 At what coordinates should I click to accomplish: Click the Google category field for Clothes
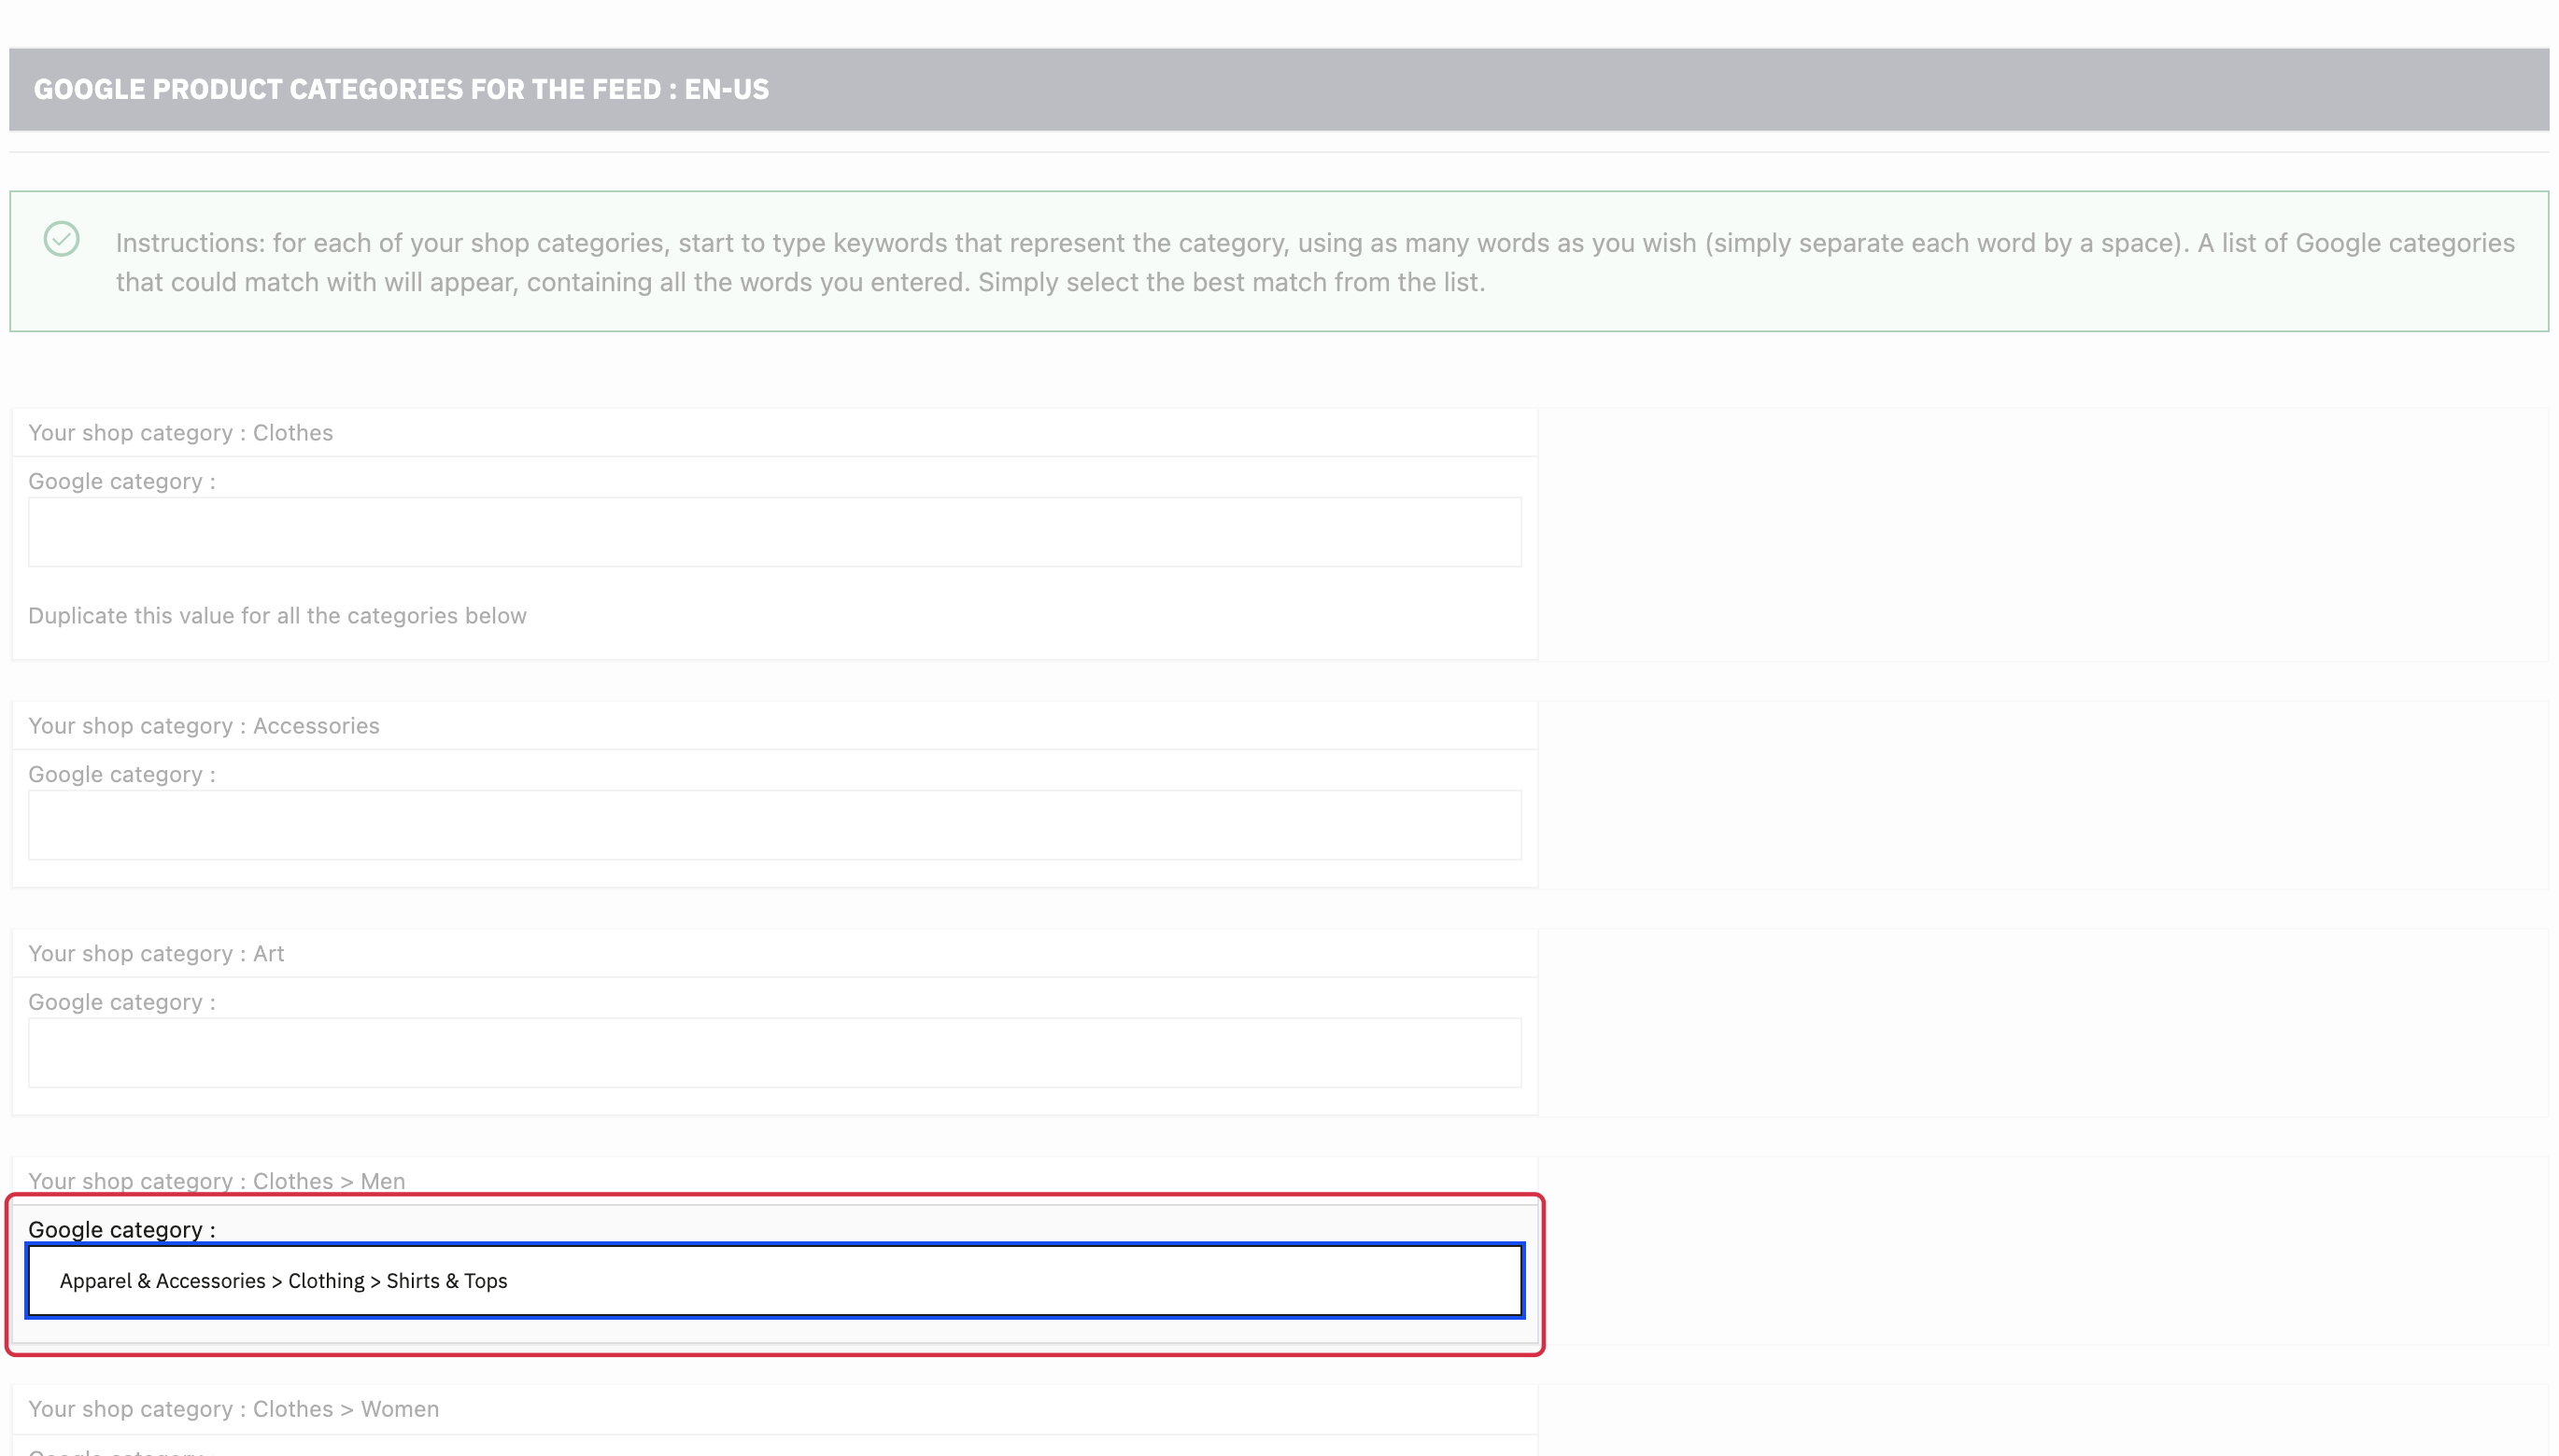[774, 532]
